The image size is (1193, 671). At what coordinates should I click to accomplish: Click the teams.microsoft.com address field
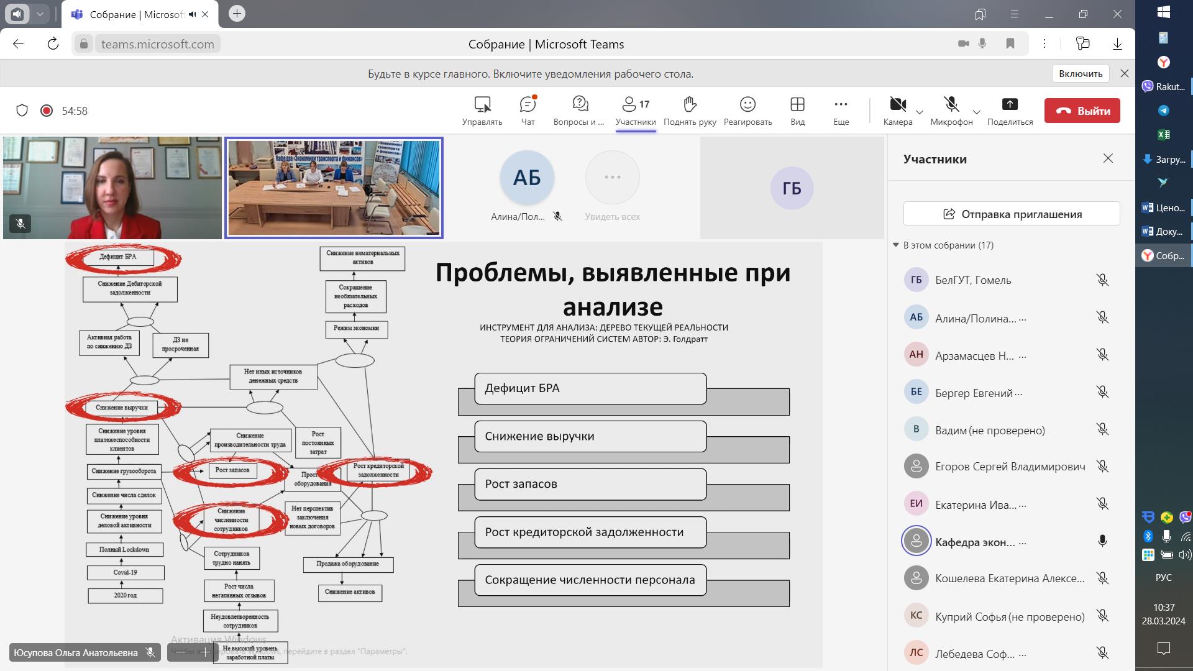coord(158,44)
